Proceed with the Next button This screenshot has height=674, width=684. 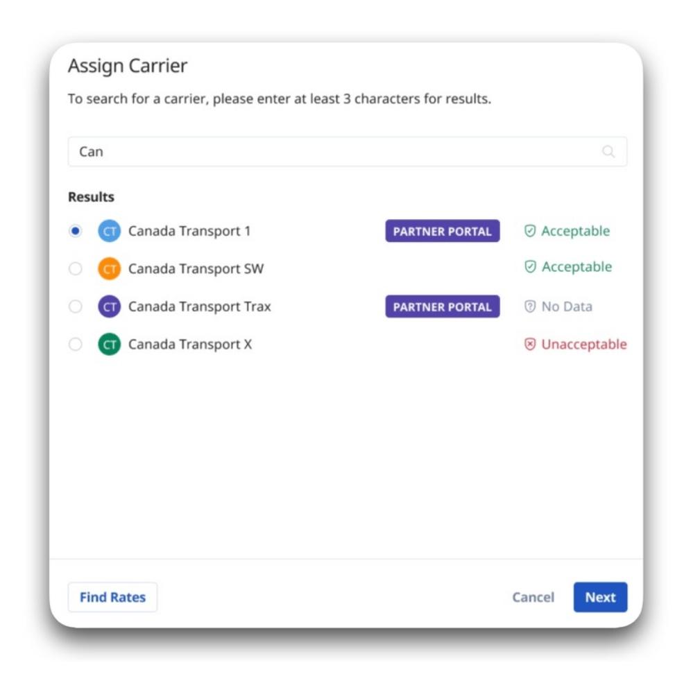[x=600, y=597]
